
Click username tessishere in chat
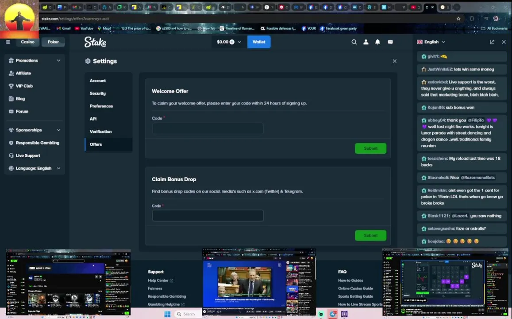[x=437, y=159]
